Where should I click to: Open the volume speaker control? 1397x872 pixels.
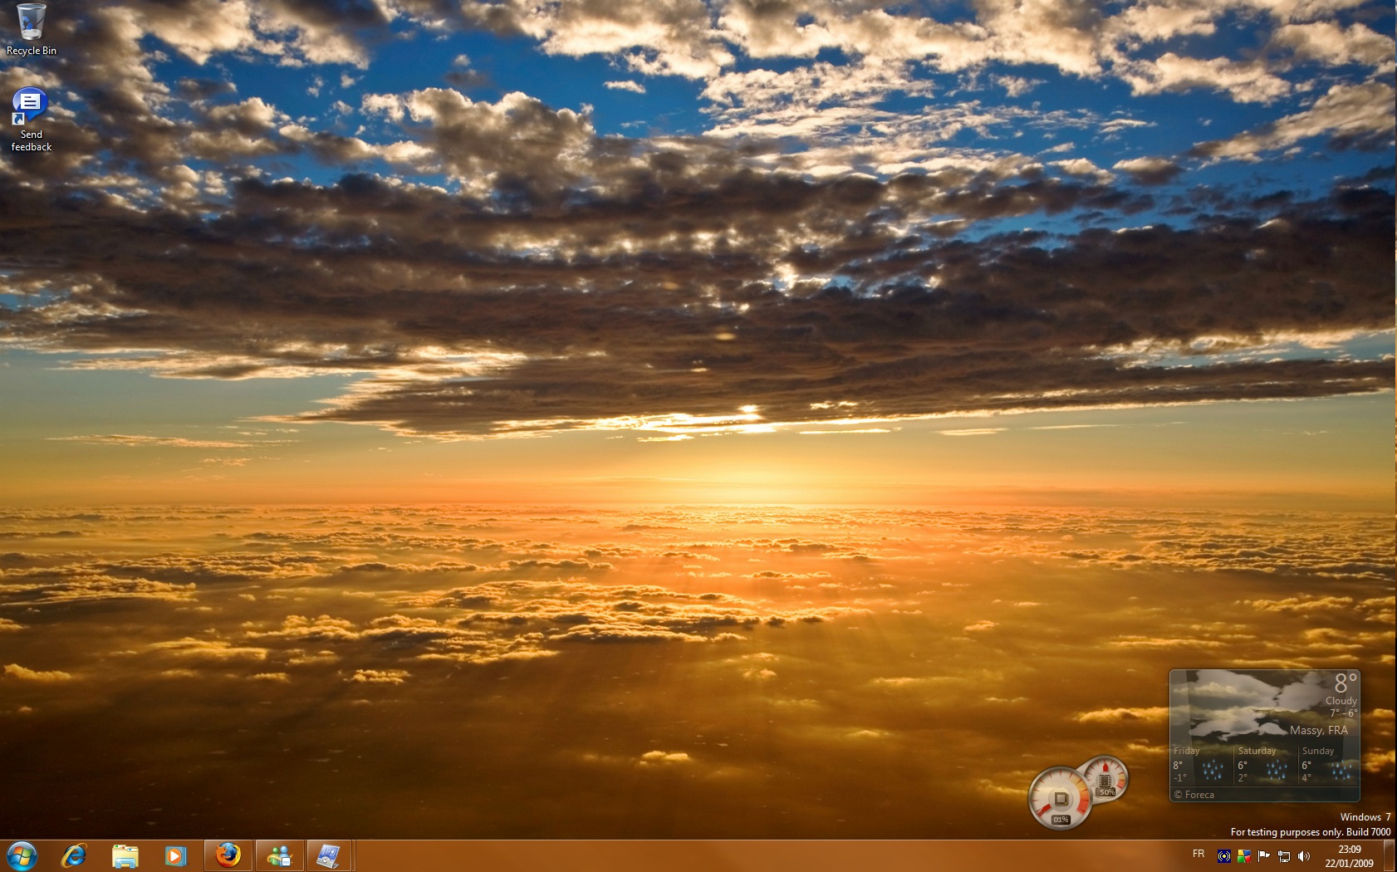1304,856
